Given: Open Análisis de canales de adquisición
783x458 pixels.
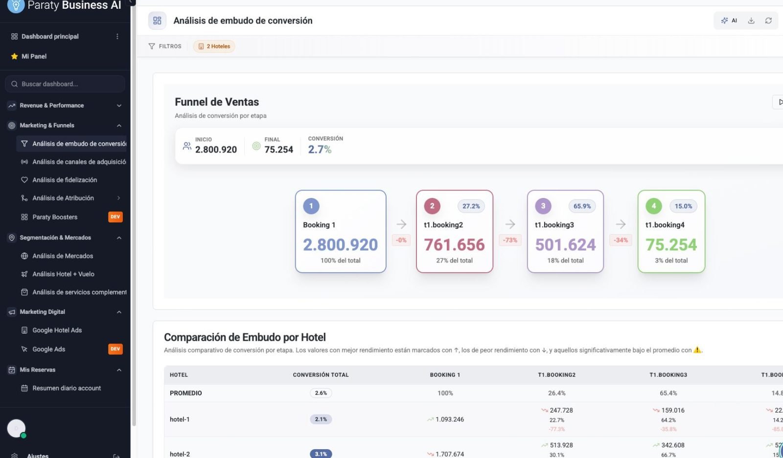Looking at the screenshot, I should pos(71,162).
